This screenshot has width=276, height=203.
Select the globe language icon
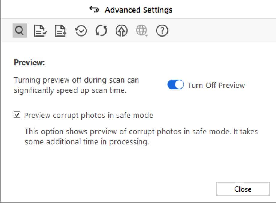pos(141,30)
